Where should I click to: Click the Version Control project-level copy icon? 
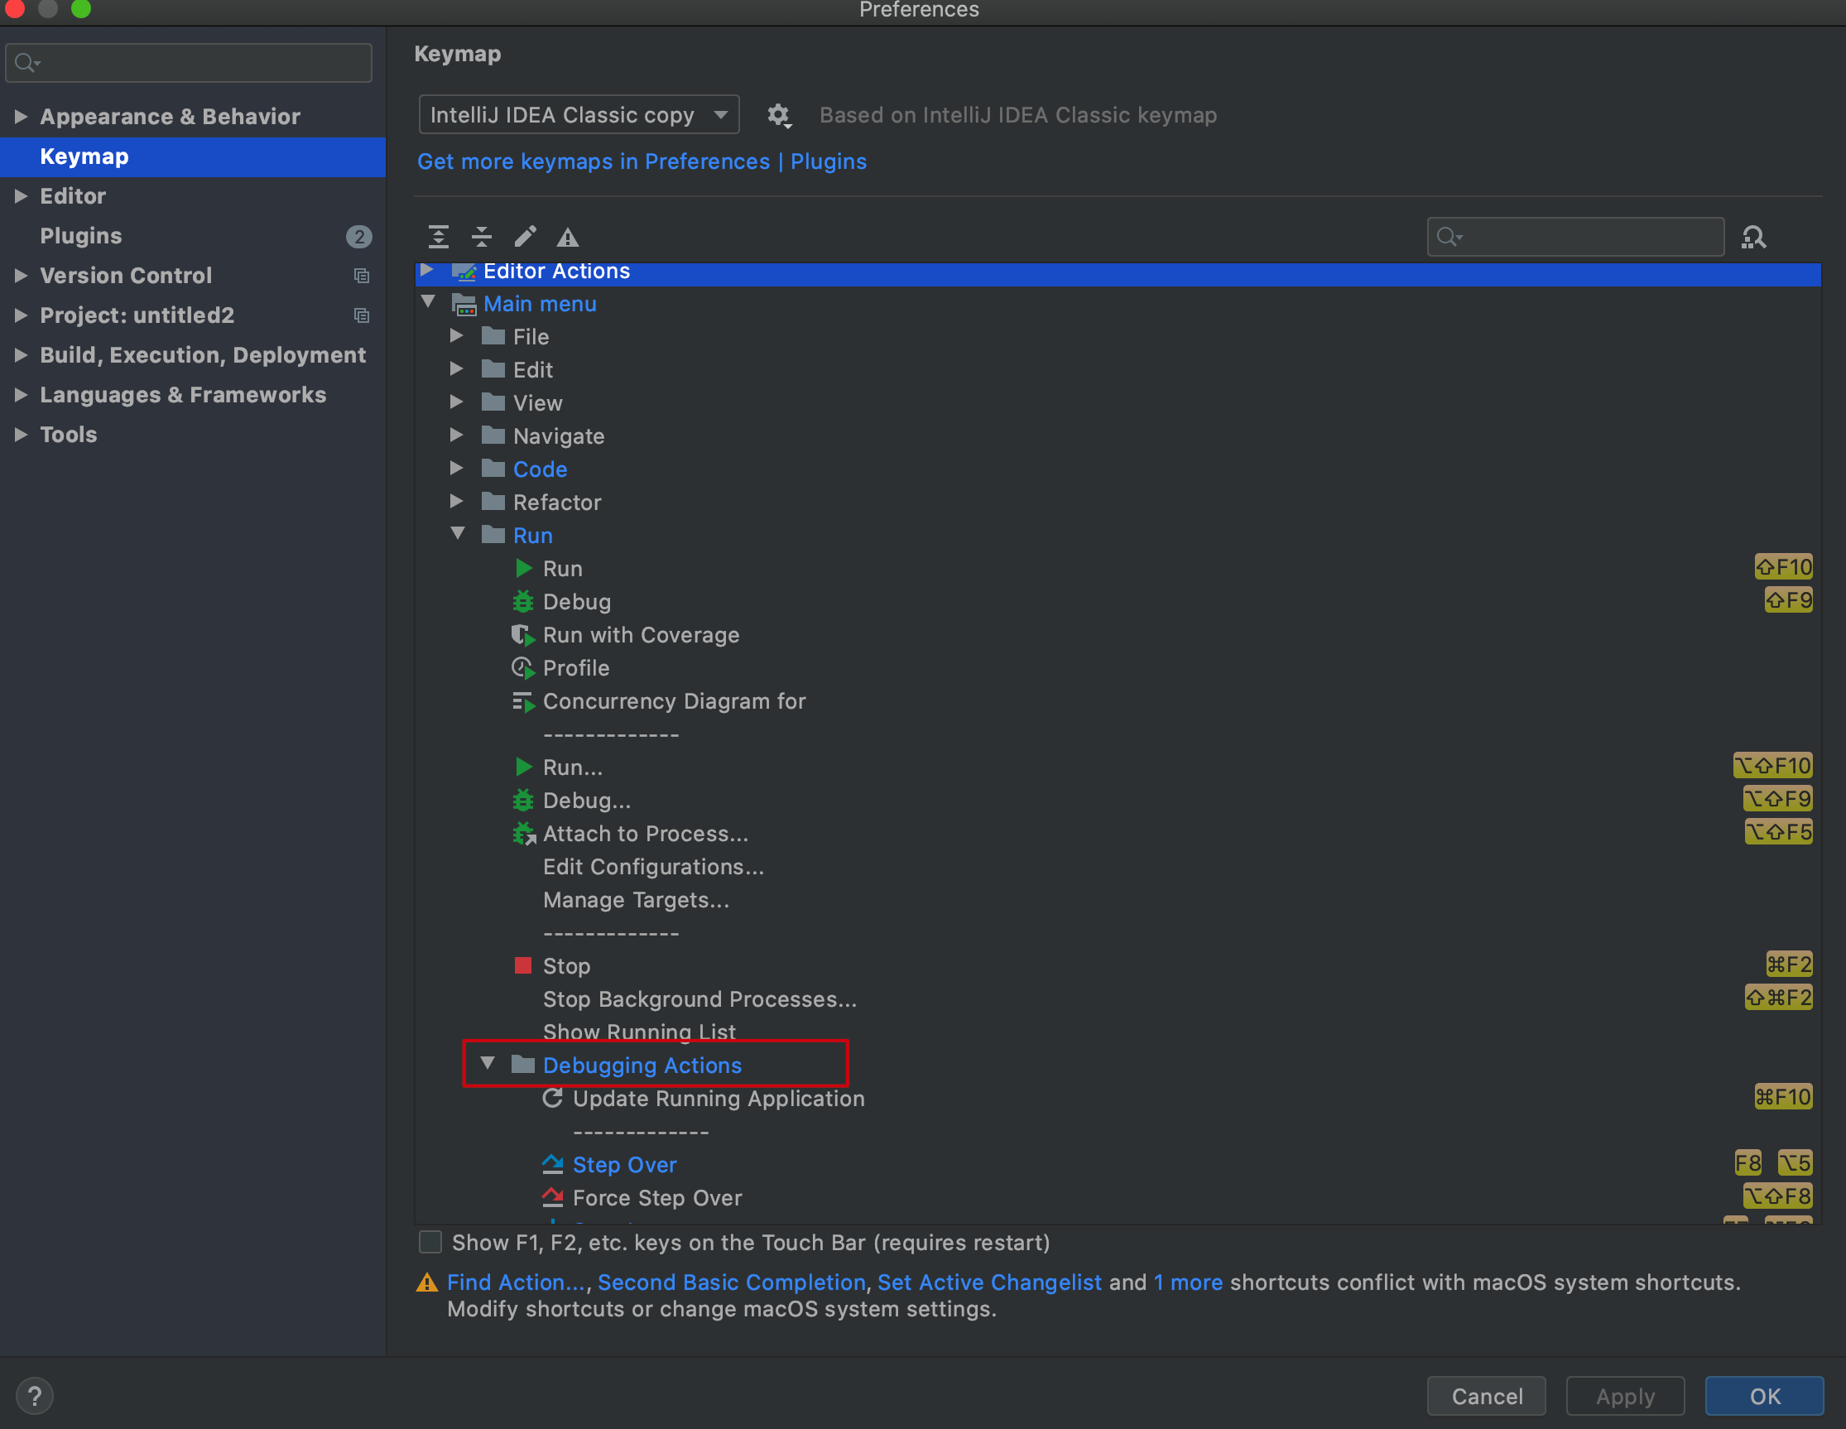[x=361, y=276]
